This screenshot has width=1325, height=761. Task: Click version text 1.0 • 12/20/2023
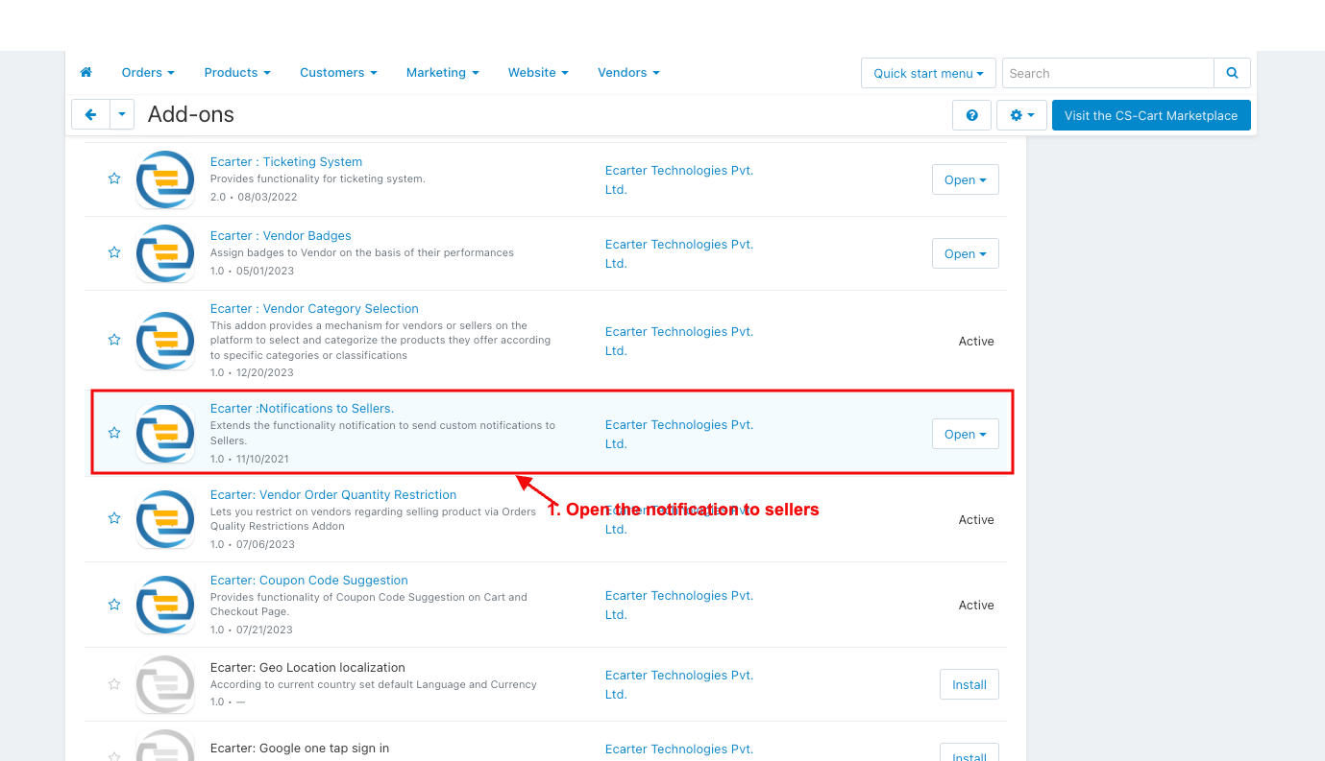click(252, 372)
